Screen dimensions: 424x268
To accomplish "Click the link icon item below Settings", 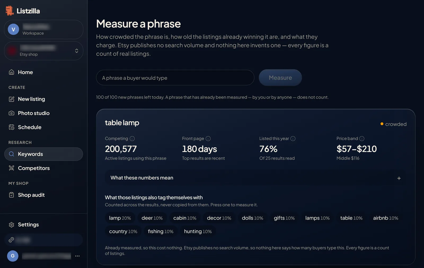I will click(x=43, y=240).
